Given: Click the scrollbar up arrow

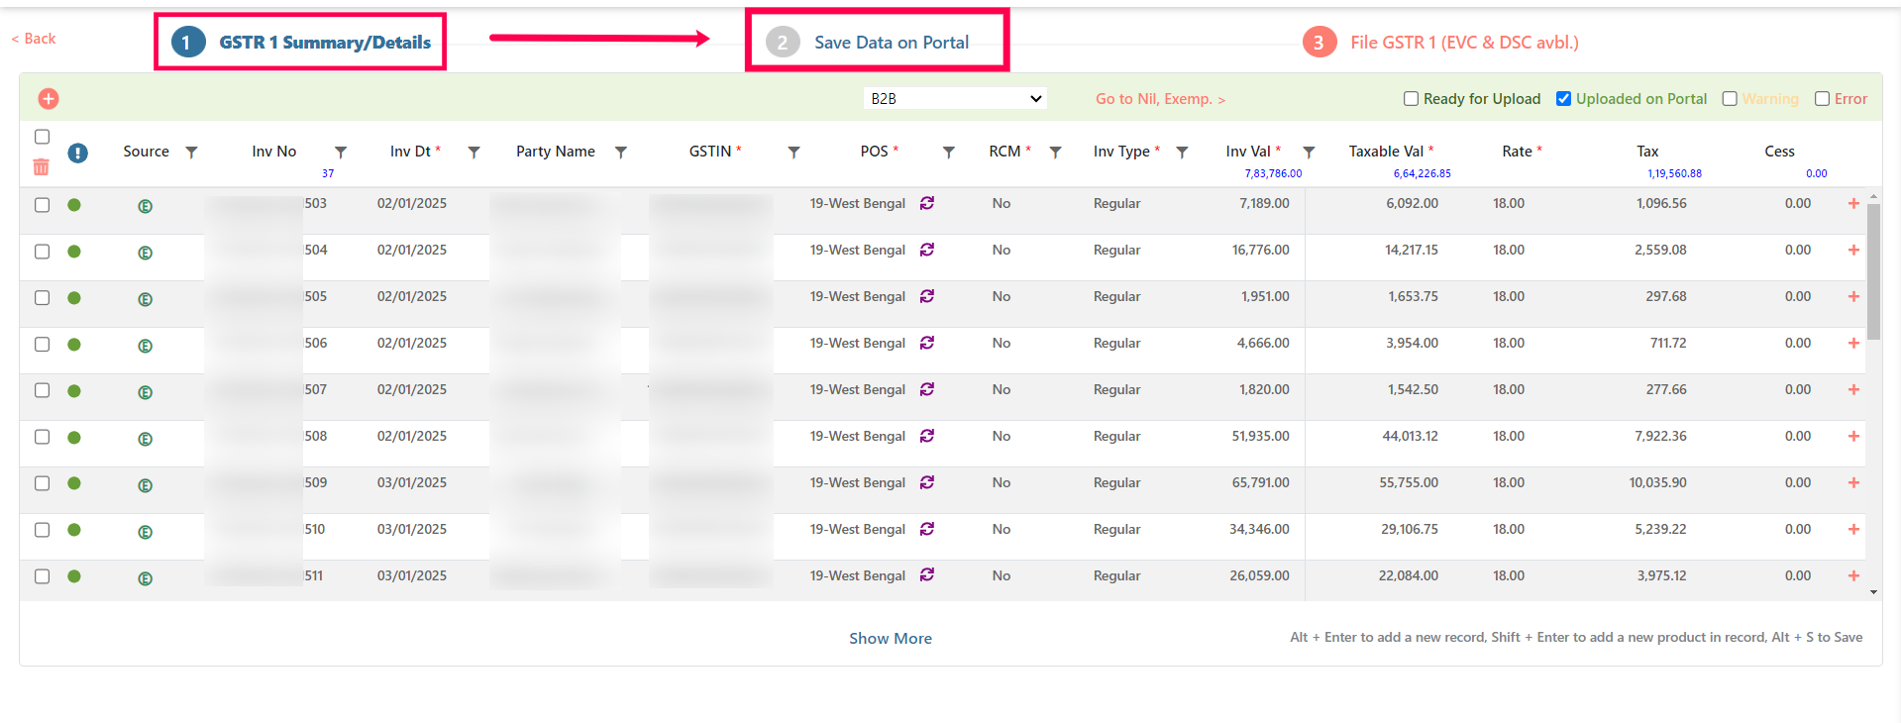Looking at the screenshot, I should click(x=1873, y=197).
